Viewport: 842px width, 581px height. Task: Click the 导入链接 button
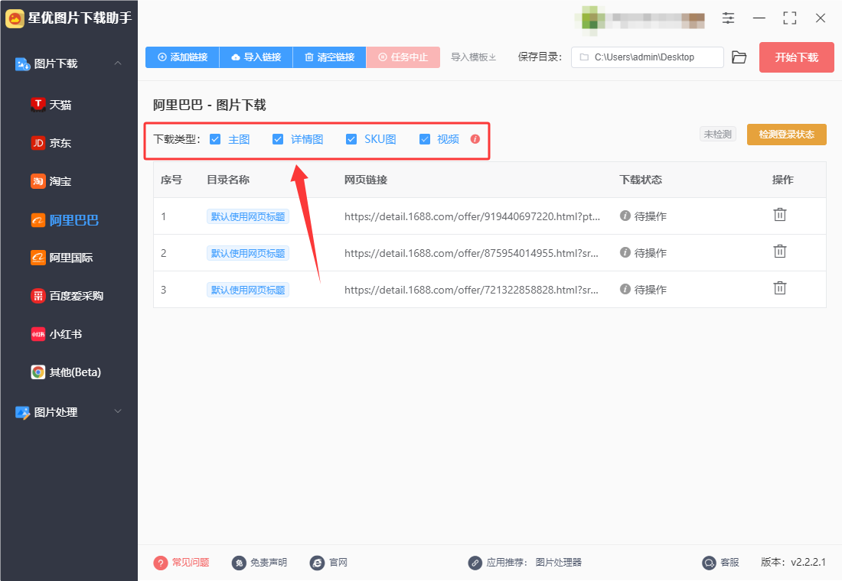point(256,57)
